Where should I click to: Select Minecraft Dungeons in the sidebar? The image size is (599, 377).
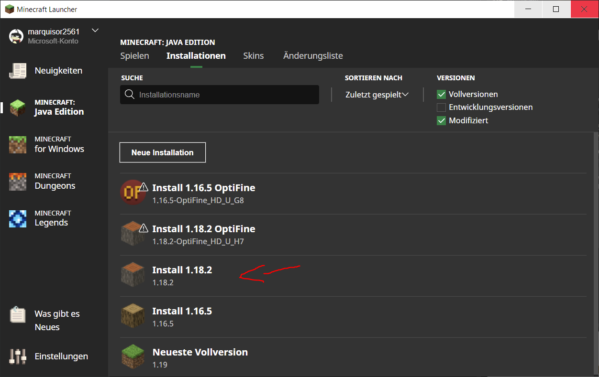54,181
